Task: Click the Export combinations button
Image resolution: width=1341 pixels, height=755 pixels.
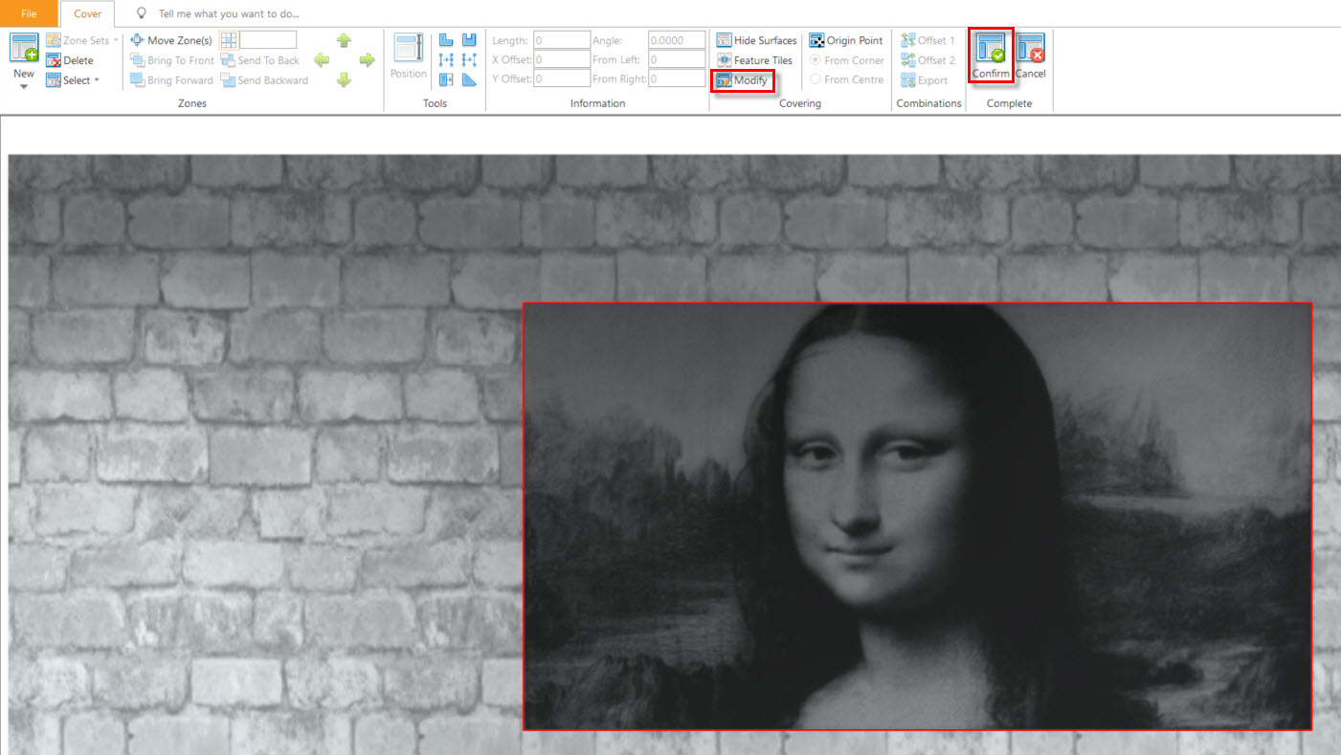Action: [x=925, y=80]
